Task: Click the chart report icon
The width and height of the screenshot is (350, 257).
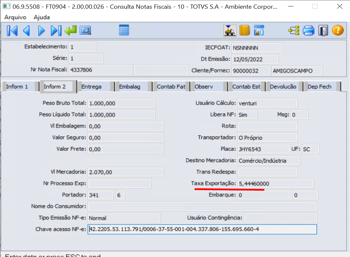Action: click(x=259, y=30)
